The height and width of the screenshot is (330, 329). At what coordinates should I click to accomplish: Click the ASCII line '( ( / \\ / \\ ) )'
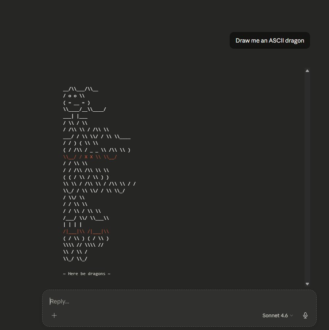(x=86, y=177)
